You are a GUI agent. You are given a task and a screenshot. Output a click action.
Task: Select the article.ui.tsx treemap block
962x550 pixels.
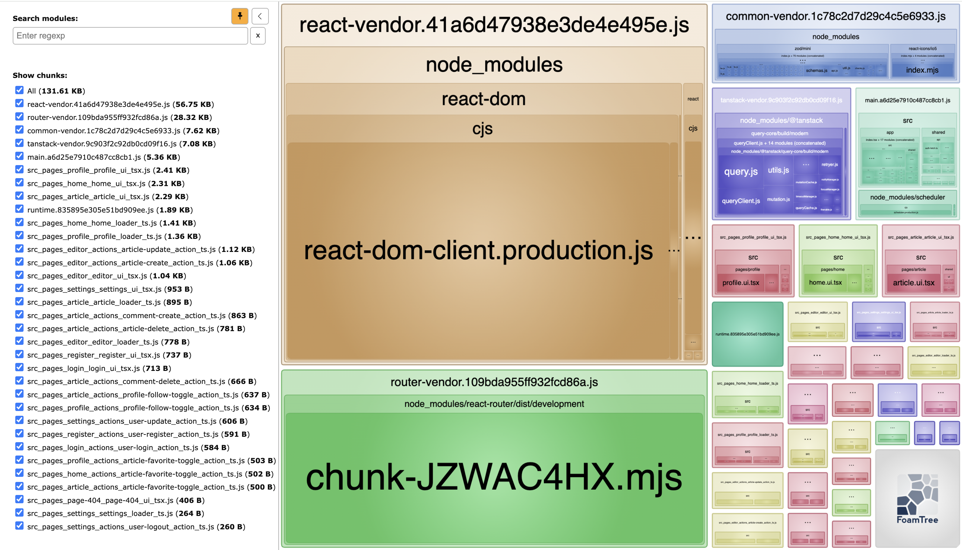pos(913,282)
